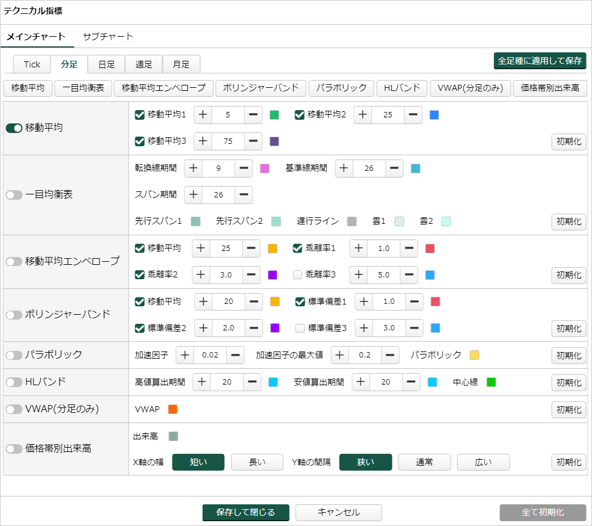Increase 移動平均1 period with plus button
The image size is (592, 526).
click(203, 114)
